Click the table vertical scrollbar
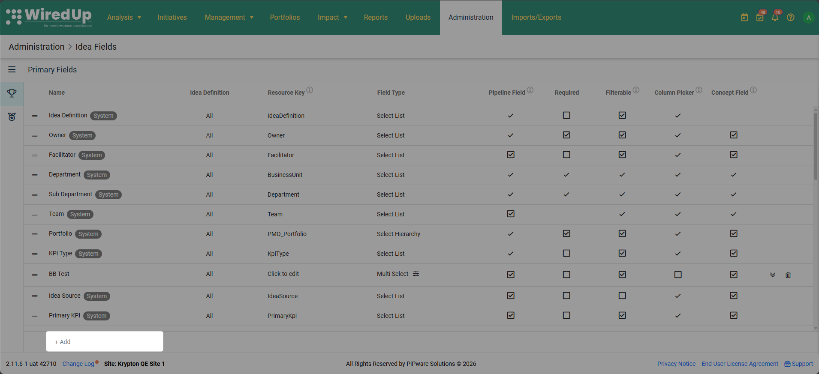 816,147
